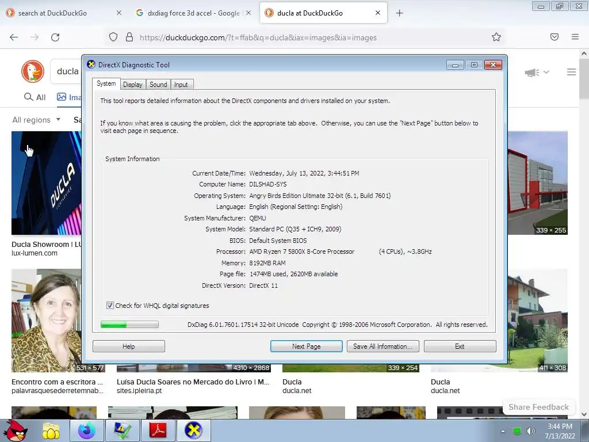The width and height of the screenshot is (589, 442).
Task: Open the house image 411 × 308 thumbnail
Action: tap(538, 320)
